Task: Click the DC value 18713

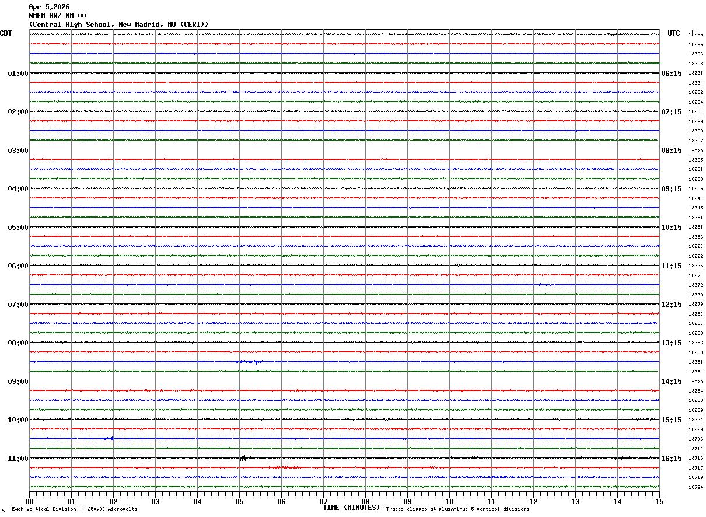Action: (696, 459)
